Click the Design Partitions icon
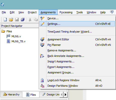 tap(42, 86)
